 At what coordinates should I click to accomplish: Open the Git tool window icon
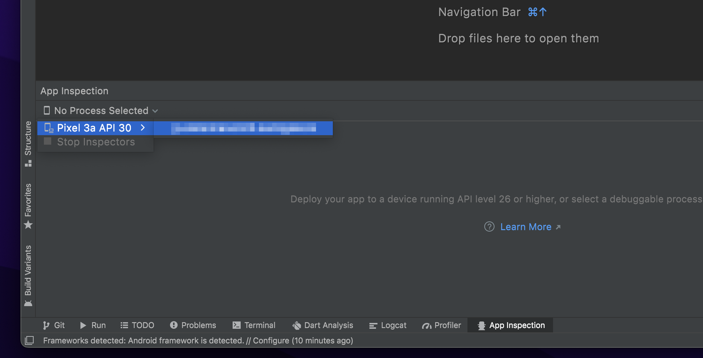46,325
